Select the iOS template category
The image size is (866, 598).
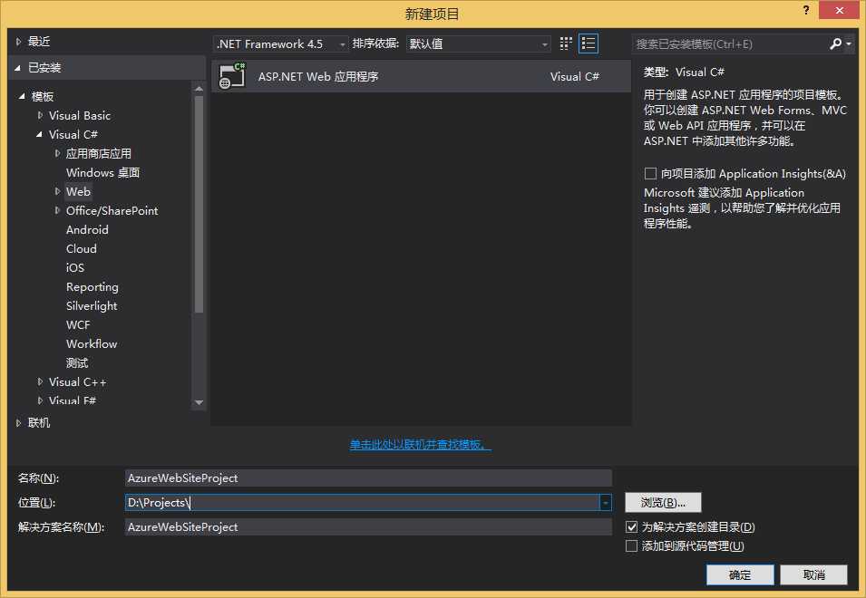[75, 267]
